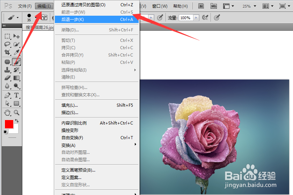Select the History Brush tool

click(x=16, y=70)
